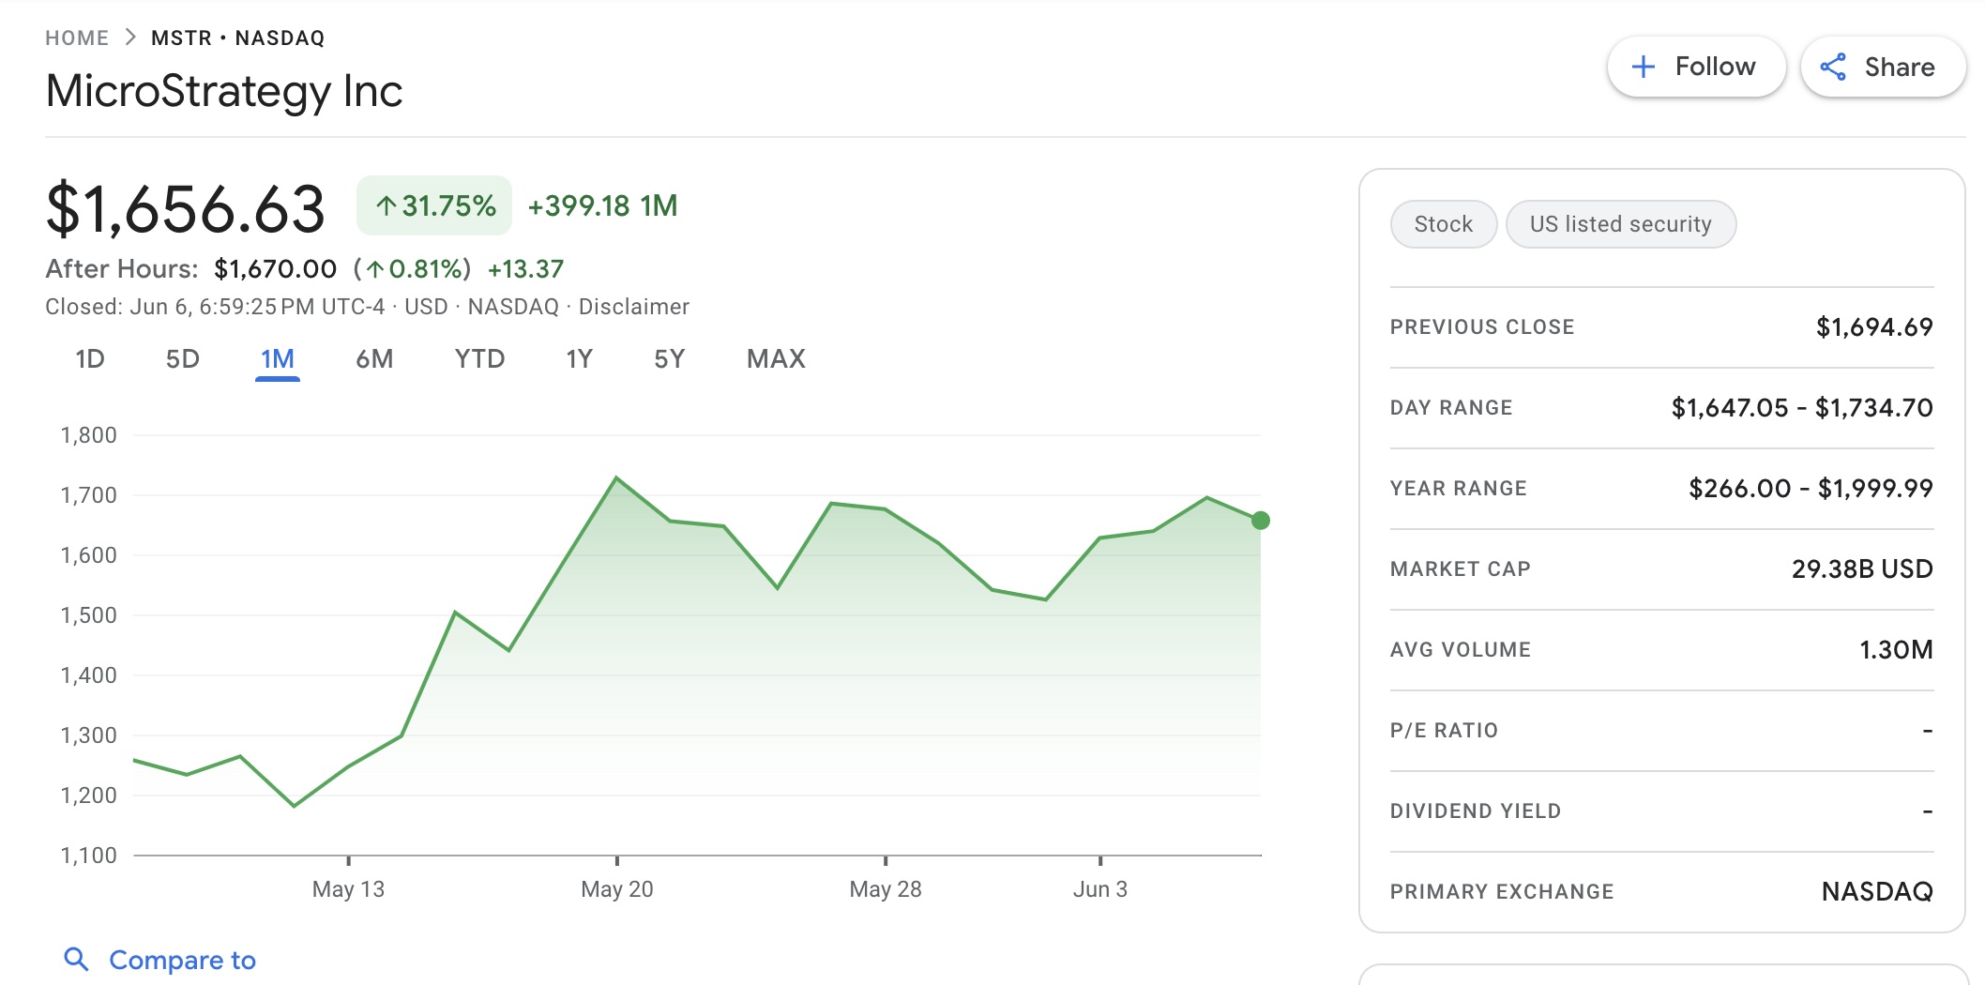Viewport: 1985px width, 985px height.
Task: Go to HOME breadcrumb link
Action: coord(77,38)
